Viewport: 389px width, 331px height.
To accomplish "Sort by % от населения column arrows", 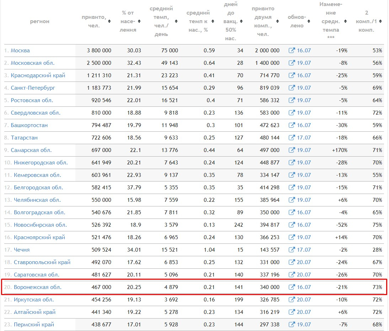I will tap(139, 21).
